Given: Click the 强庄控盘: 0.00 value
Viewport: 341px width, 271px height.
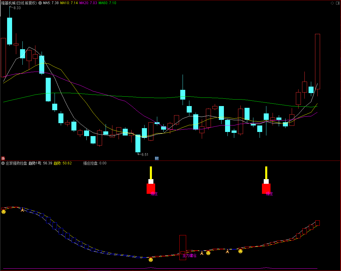Looking at the screenshot, I should tap(95, 163).
